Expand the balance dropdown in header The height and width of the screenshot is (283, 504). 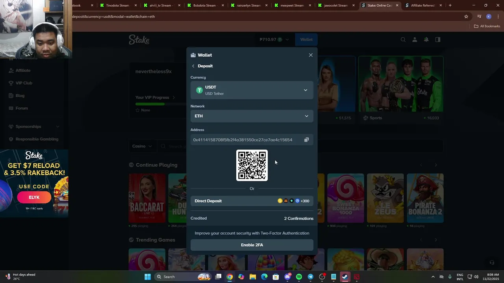coord(287,39)
